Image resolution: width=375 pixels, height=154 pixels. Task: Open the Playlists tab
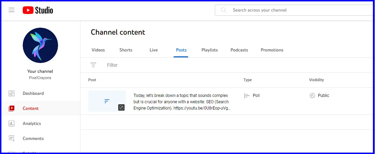[x=210, y=50]
